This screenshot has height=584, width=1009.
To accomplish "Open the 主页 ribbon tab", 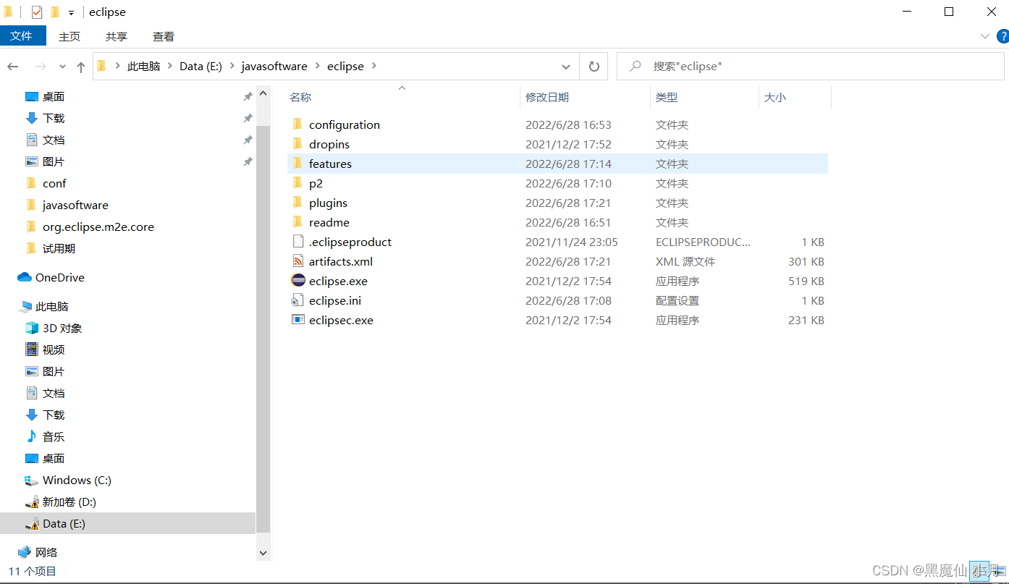I will point(69,36).
